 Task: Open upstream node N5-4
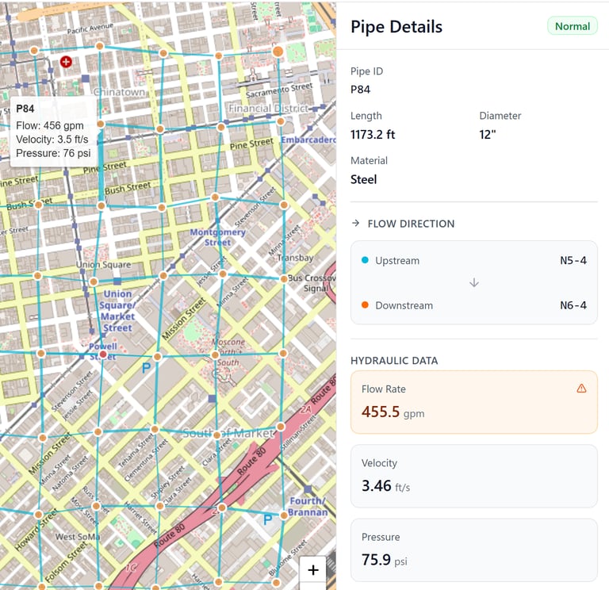[573, 261]
